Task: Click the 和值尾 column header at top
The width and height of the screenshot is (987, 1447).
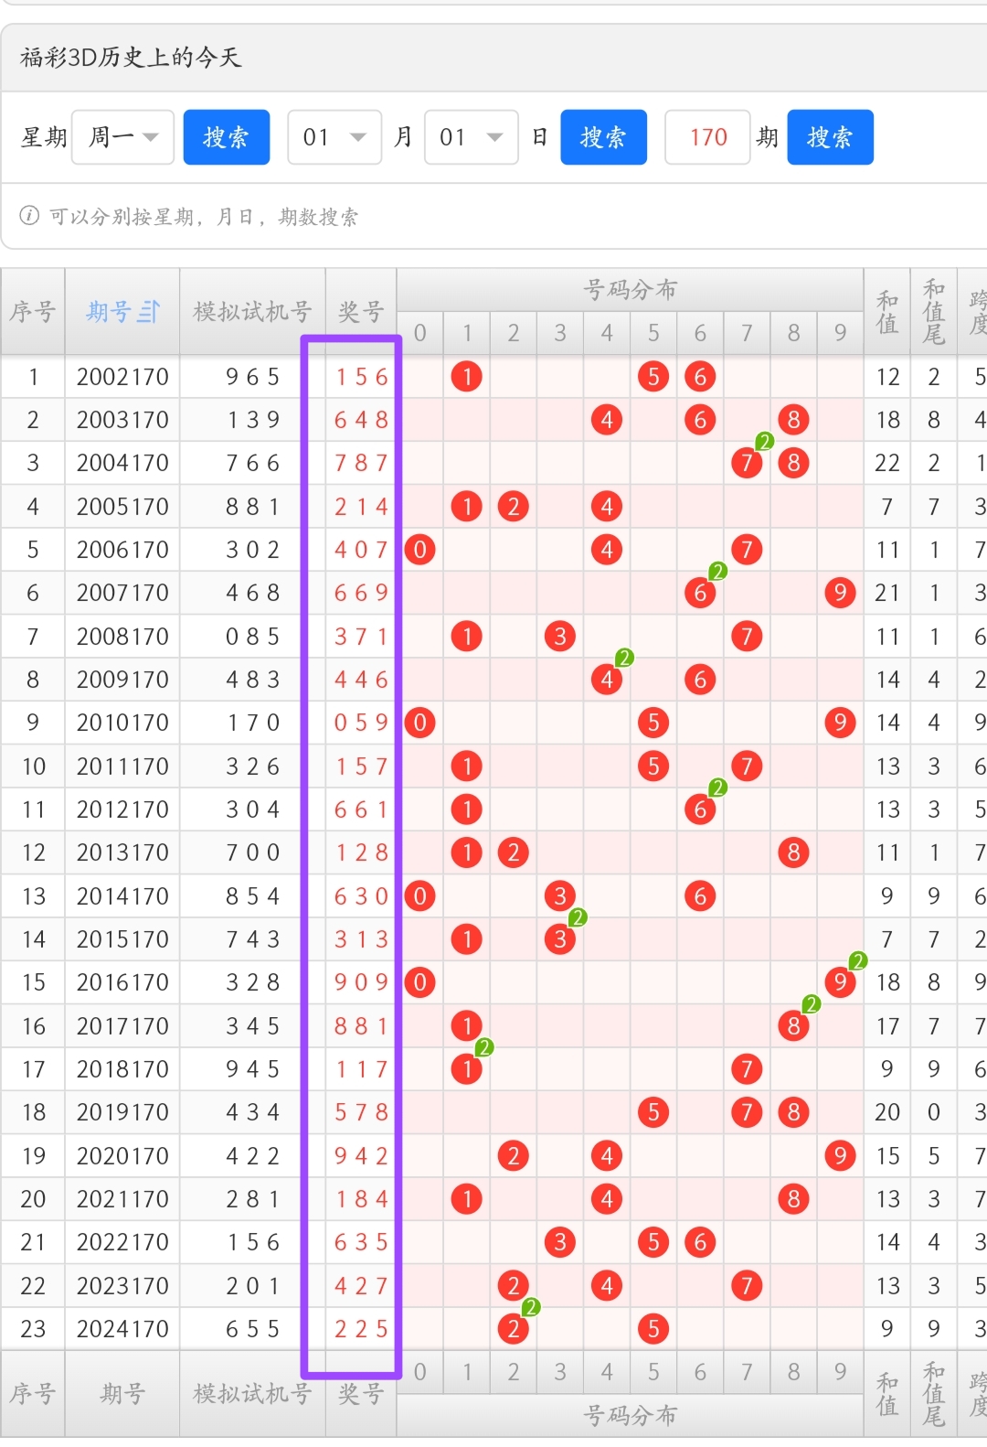Action: tap(934, 312)
